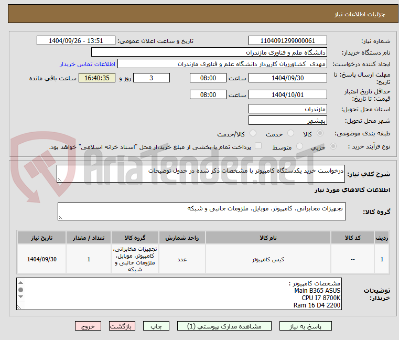Viewport: 399px width, 340px height.
Task: Click the goods group cell in table row
Action: click(x=135, y=259)
